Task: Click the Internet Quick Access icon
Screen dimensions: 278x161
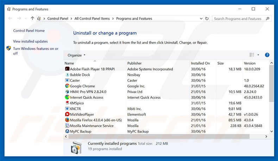Action: pos(67,98)
